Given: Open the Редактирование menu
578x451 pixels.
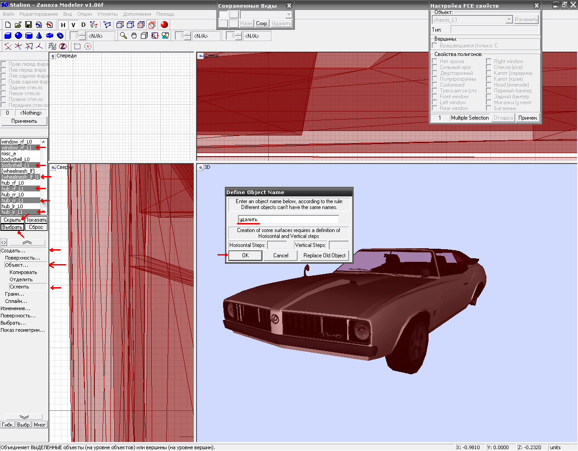Looking at the screenshot, I should click(x=38, y=14).
